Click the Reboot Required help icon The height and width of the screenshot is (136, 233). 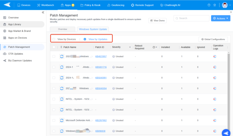point(154,47)
